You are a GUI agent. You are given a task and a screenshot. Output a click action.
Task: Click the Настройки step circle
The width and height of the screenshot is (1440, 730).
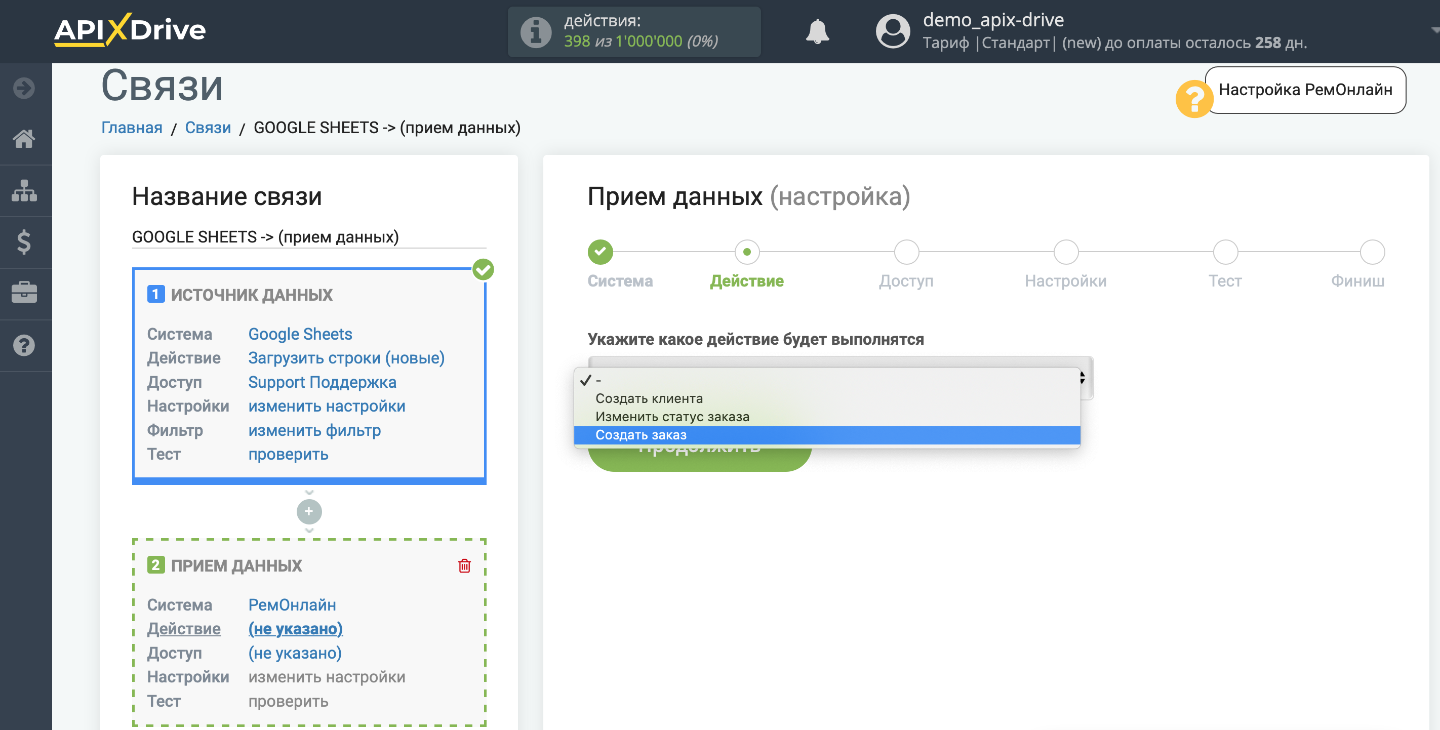click(1065, 252)
